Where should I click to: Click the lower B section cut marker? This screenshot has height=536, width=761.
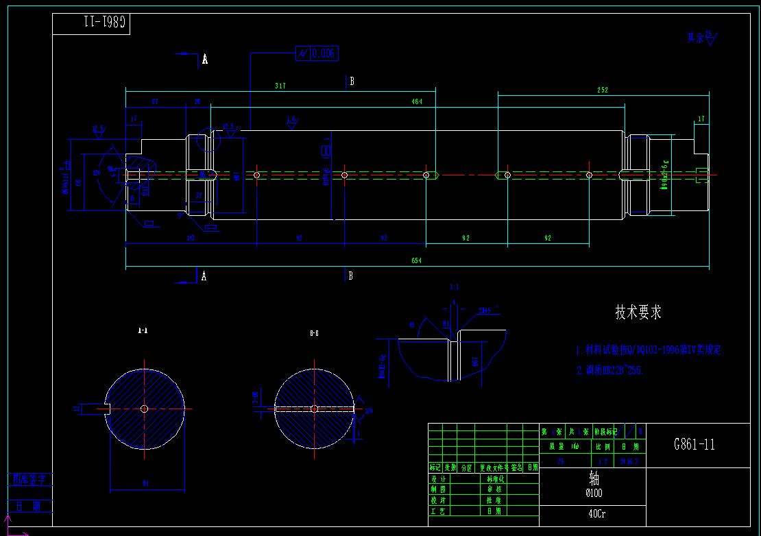[349, 275]
